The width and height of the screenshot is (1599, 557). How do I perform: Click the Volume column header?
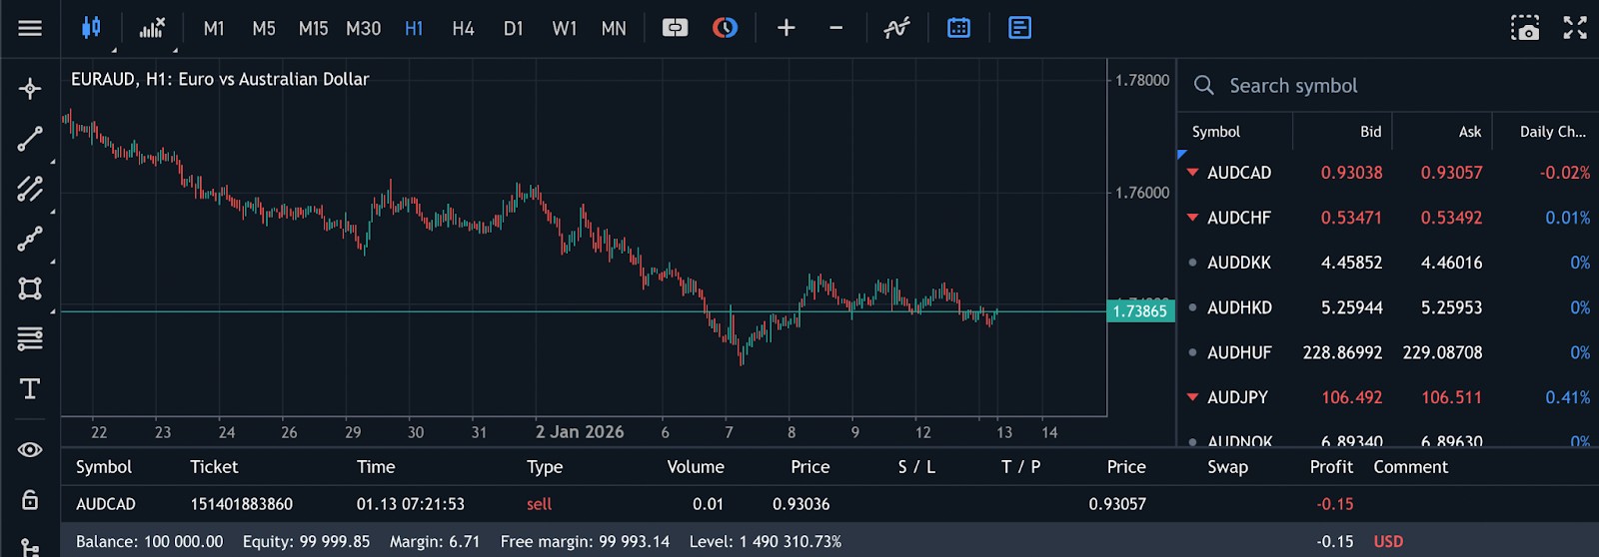(x=696, y=467)
